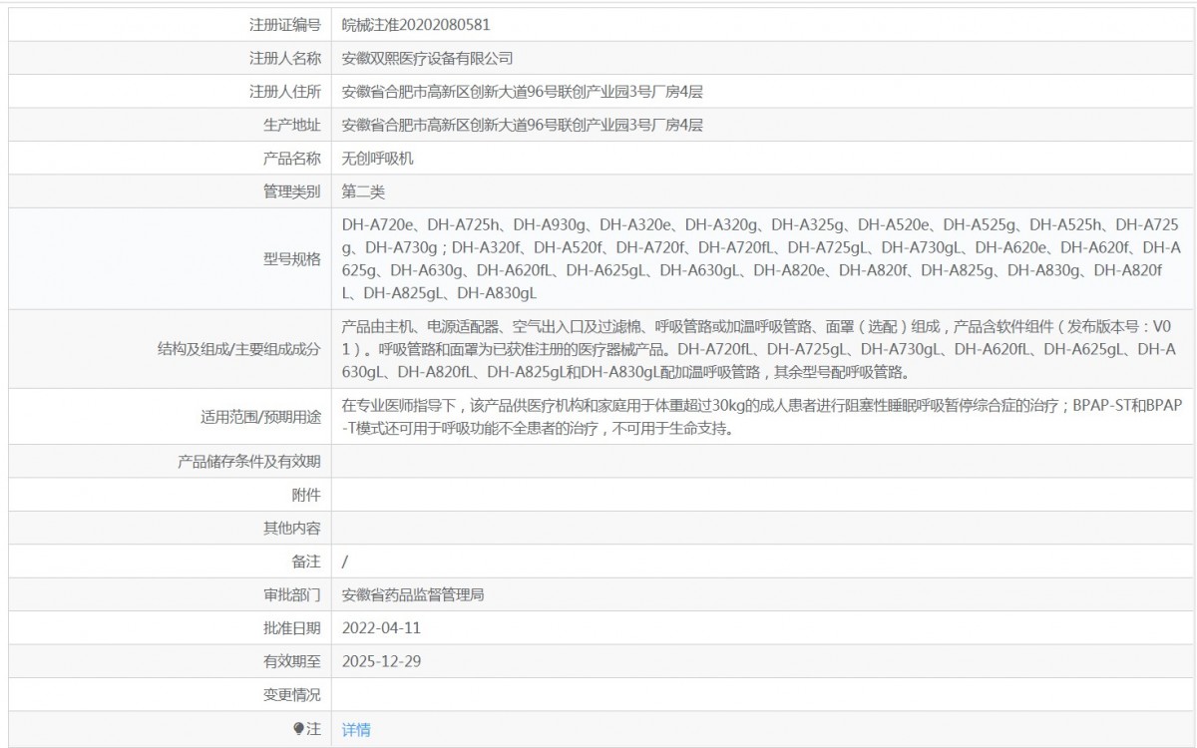Click the 备注 label
Viewport: 1197px width, 748px height.
tap(306, 561)
